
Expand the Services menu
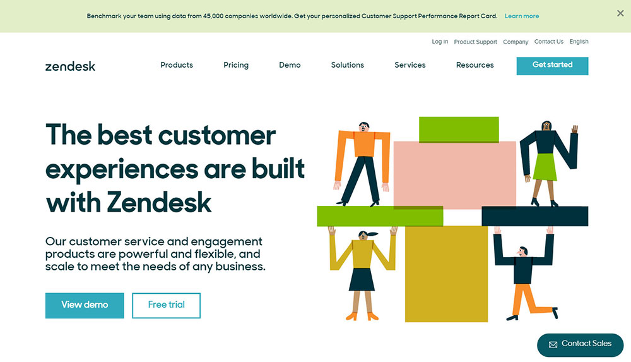point(410,65)
